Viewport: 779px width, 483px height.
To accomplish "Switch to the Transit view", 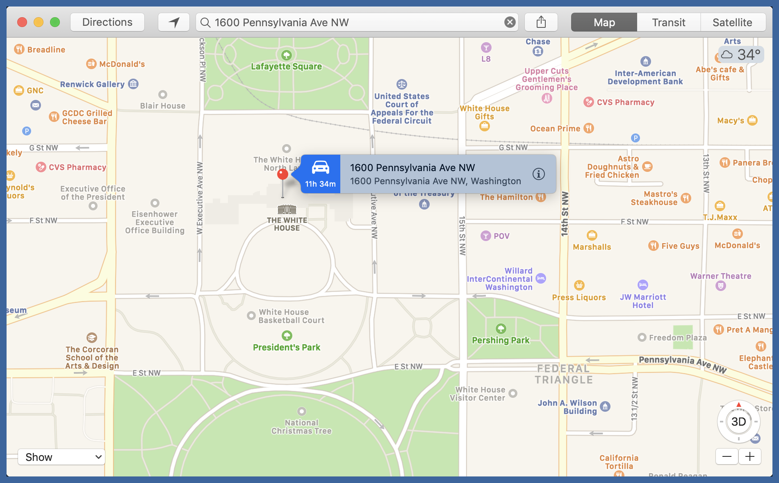I will (668, 22).
